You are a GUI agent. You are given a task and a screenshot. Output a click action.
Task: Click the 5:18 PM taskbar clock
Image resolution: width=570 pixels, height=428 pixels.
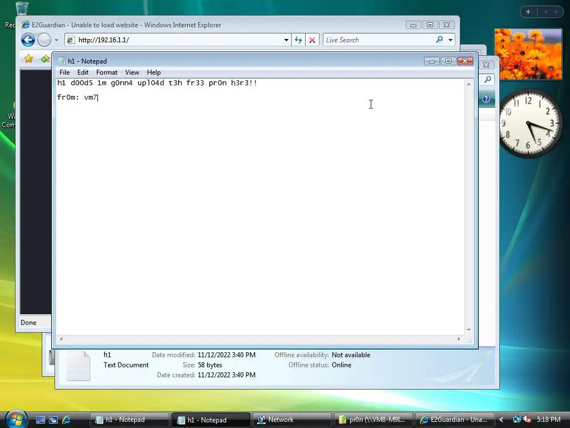click(548, 420)
